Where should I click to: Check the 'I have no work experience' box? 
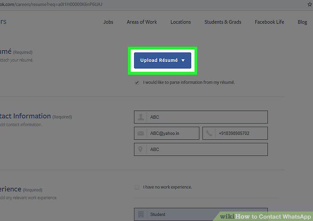click(x=137, y=187)
